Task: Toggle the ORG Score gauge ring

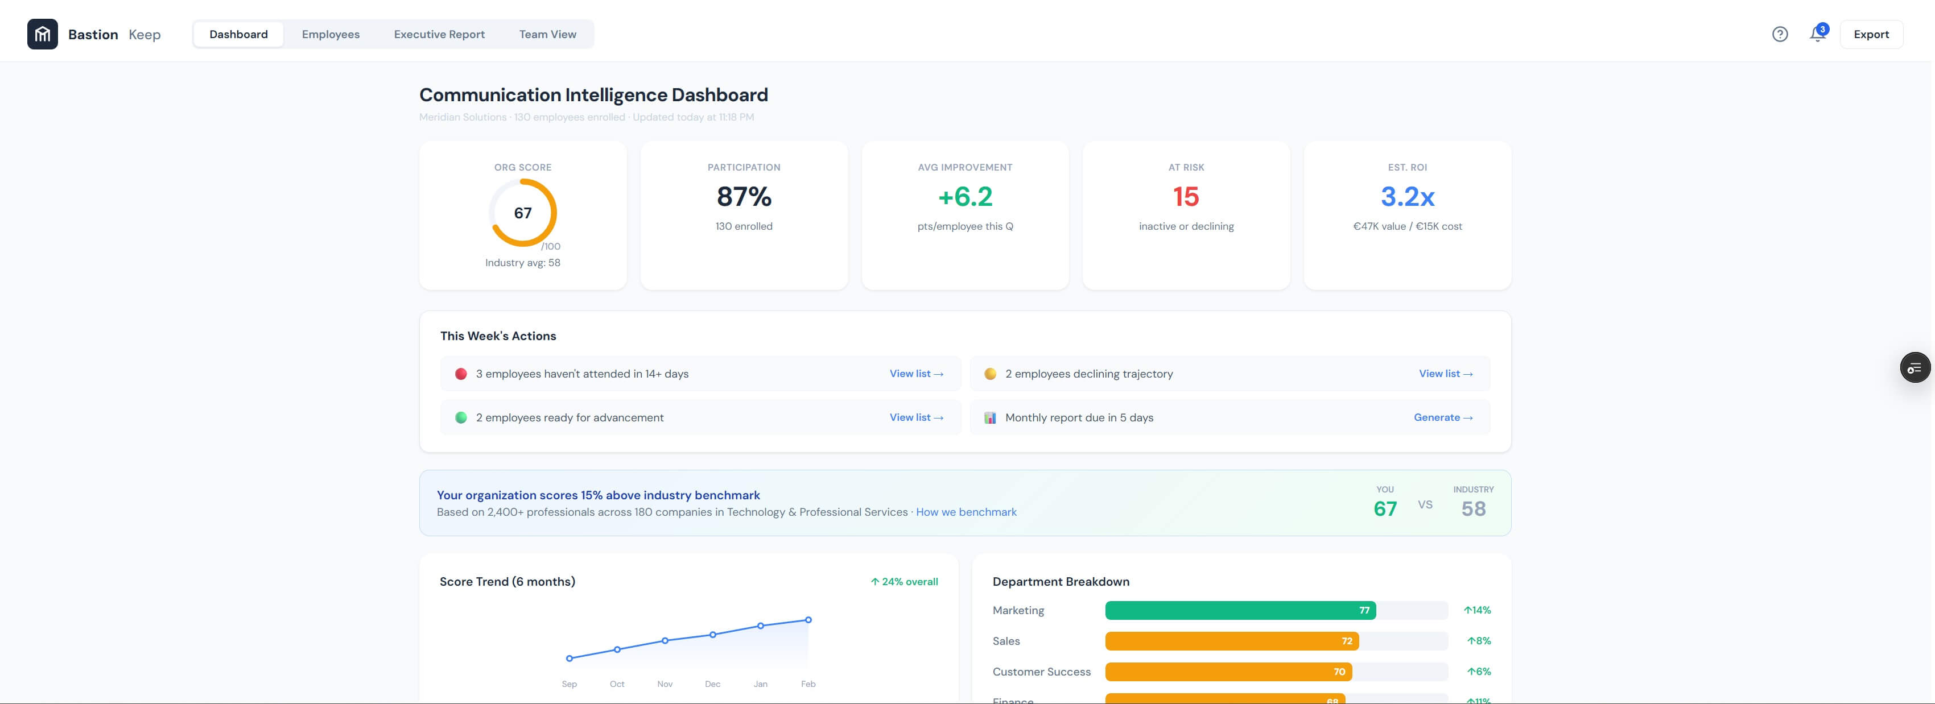Action: pyautogui.click(x=523, y=213)
